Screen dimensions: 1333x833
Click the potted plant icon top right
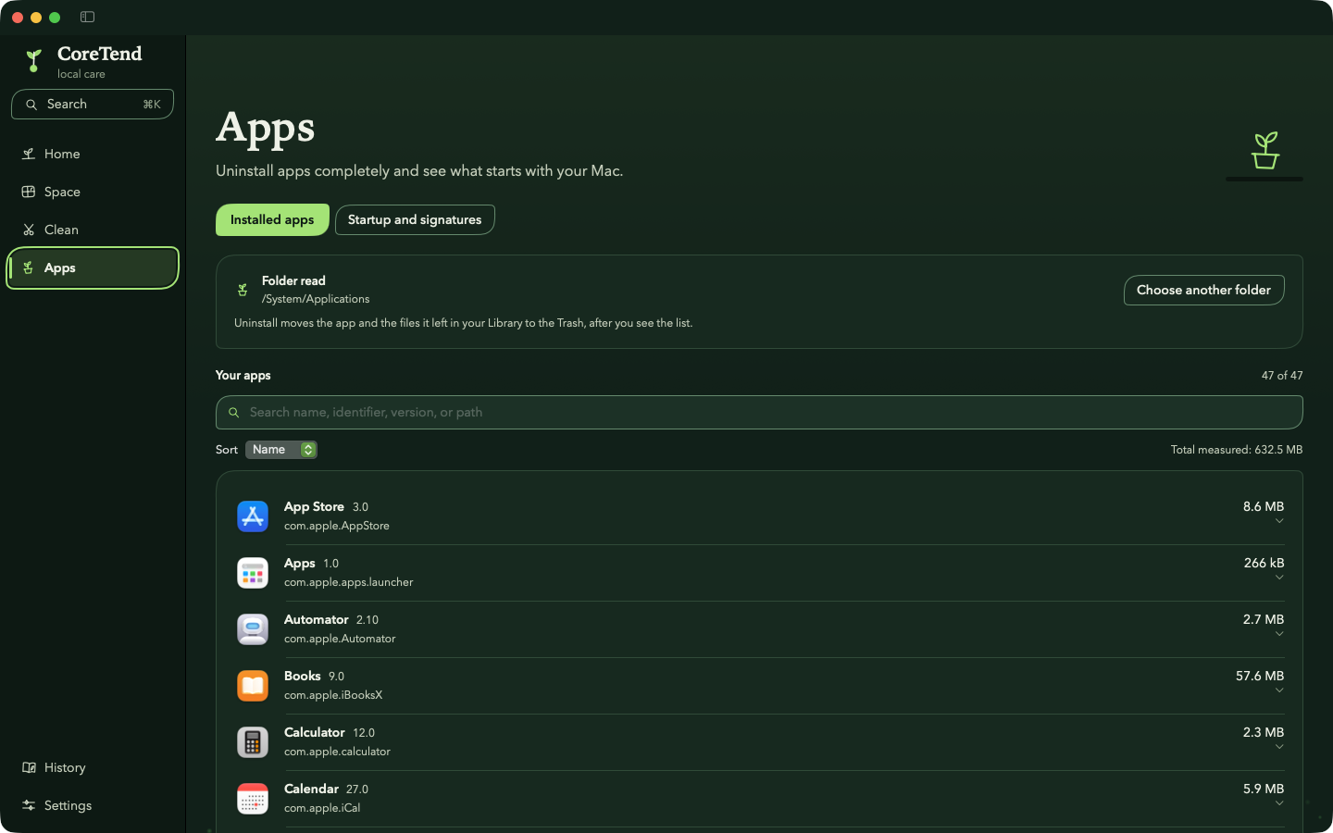pyautogui.click(x=1265, y=151)
